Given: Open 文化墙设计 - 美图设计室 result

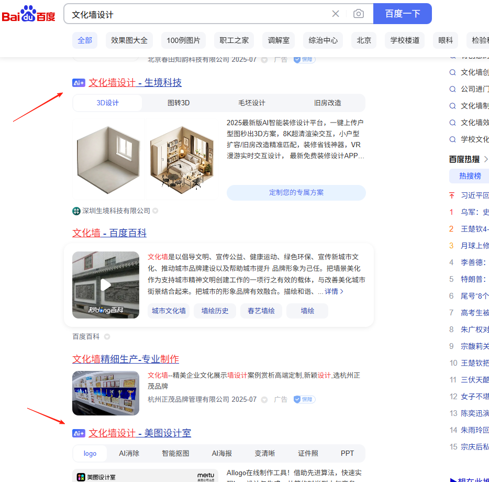Looking at the screenshot, I should tap(140, 433).
